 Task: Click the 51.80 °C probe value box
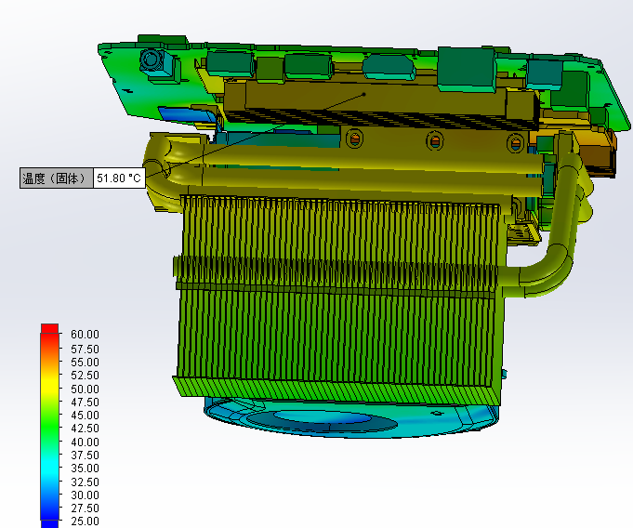click(119, 178)
